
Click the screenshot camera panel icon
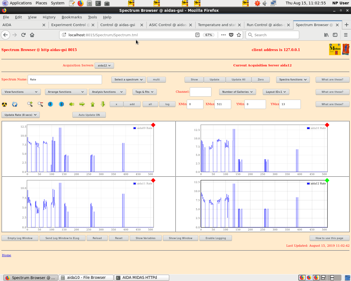pos(107,3)
